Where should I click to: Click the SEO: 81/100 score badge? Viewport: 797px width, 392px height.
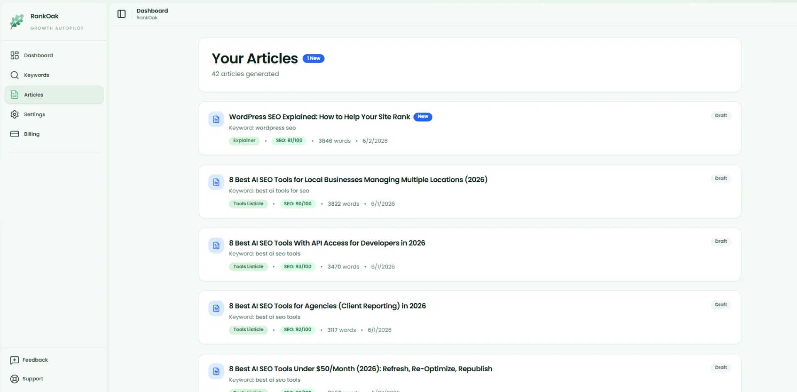click(x=289, y=141)
